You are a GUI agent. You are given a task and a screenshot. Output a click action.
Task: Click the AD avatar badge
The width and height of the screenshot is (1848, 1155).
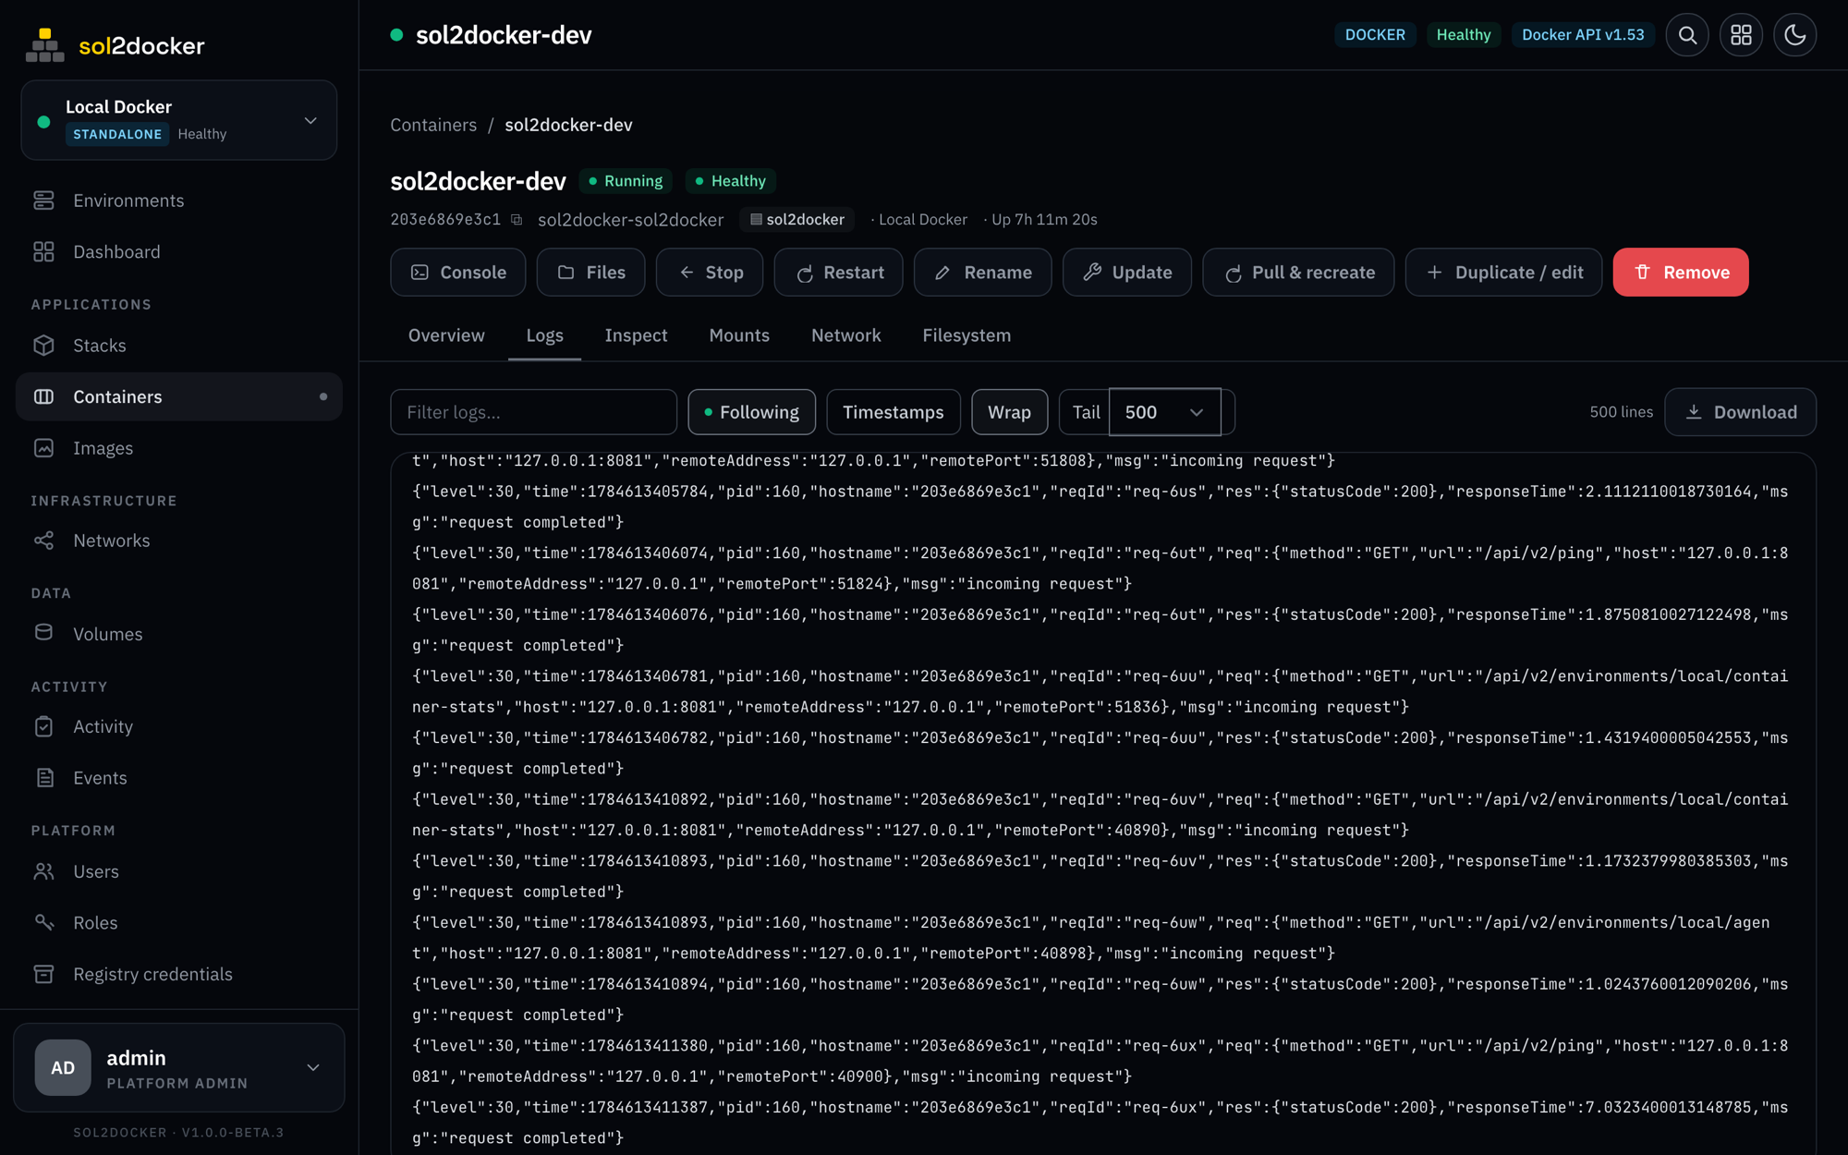pos(63,1067)
